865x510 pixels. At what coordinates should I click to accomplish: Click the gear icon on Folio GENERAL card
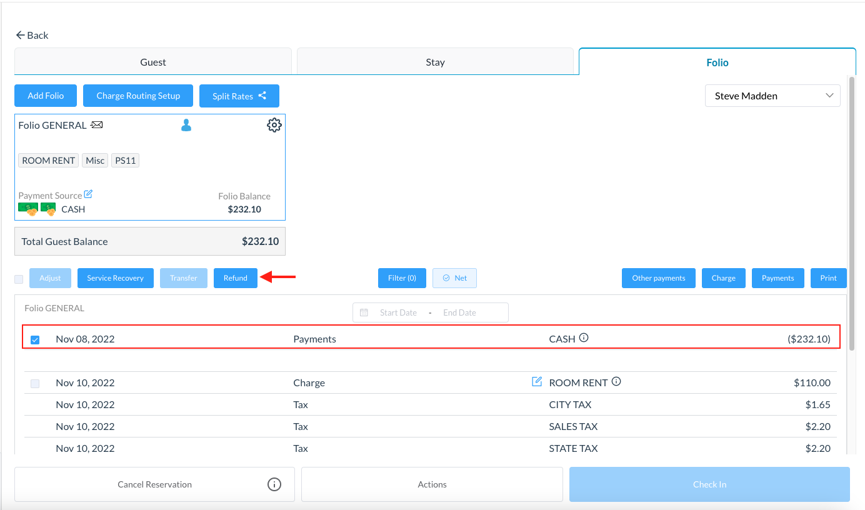click(274, 125)
